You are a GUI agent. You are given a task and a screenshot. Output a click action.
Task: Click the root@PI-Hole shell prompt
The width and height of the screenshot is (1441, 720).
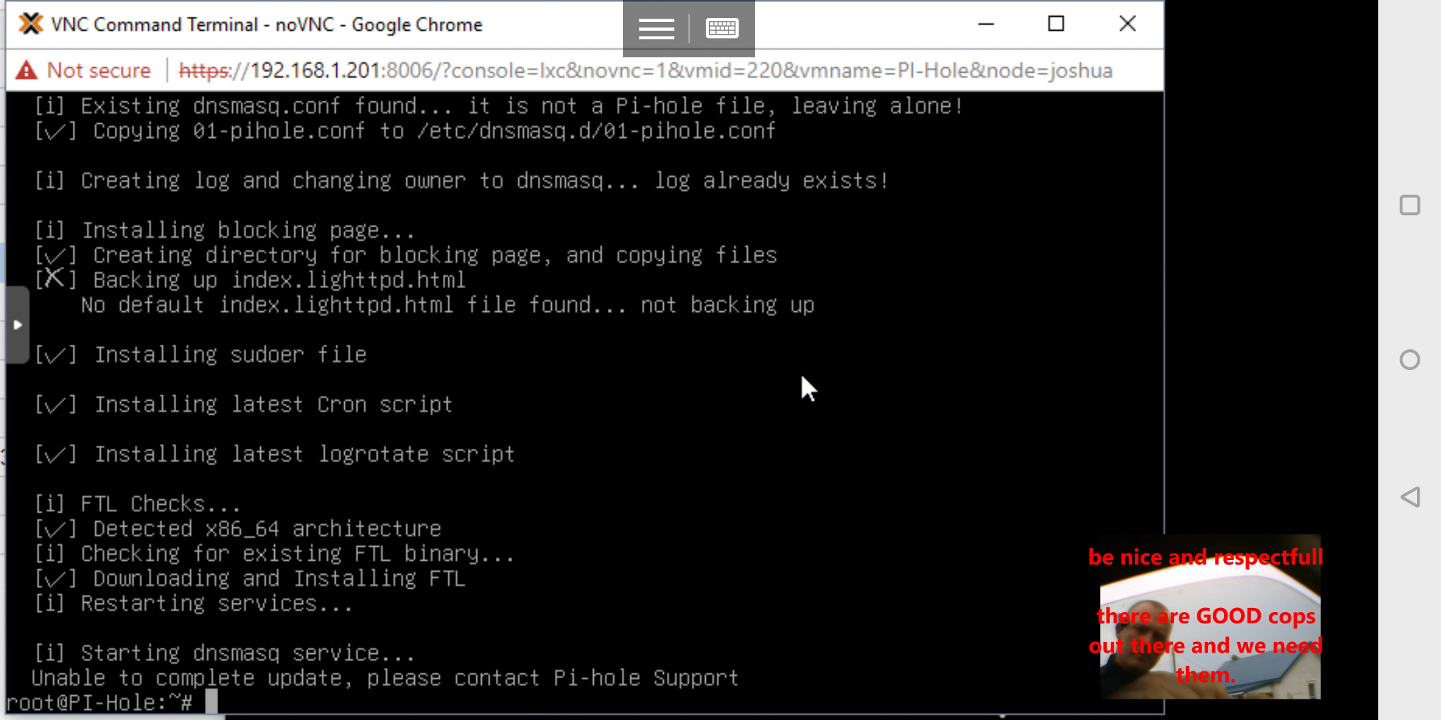[99, 703]
